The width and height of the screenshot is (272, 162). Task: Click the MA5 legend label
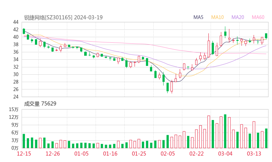coord(198,17)
